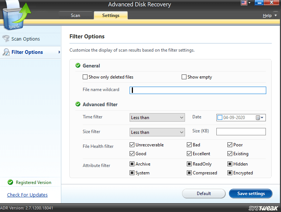Viewport: 281px width, 212px height.
Task: Click the green check icon beside Advanced filter
Action: [78, 104]
